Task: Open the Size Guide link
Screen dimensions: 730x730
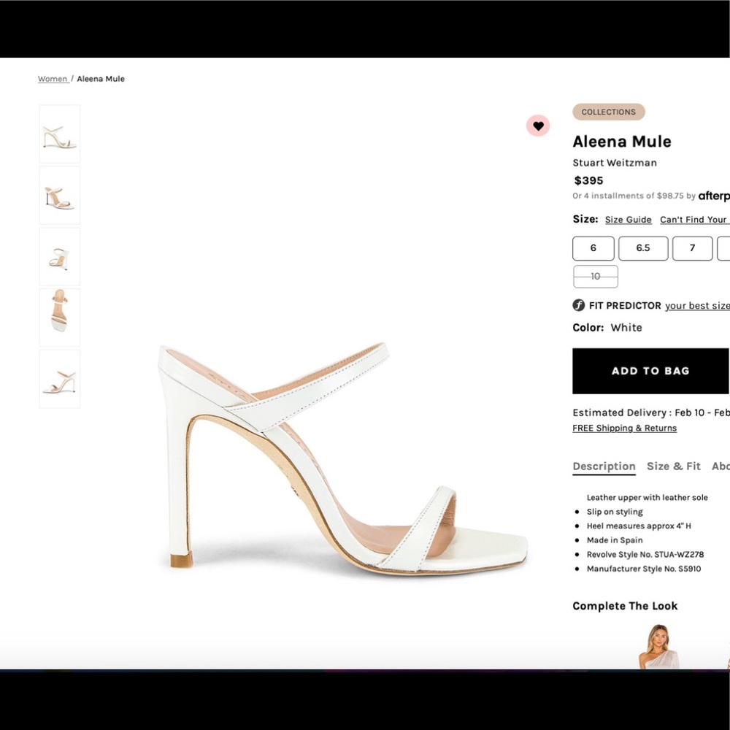Action: pos(628,219)
